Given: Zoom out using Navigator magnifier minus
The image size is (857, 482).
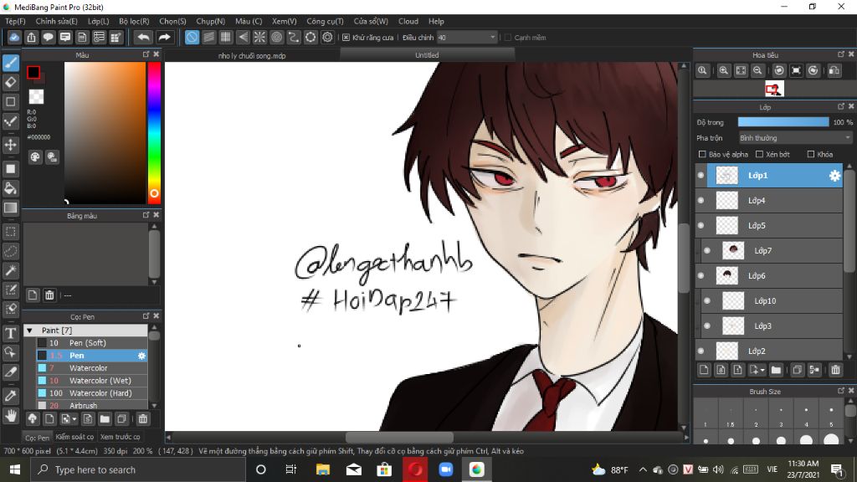Looking at the screenshot, I should pyautogui.click(x=757, y=70).
